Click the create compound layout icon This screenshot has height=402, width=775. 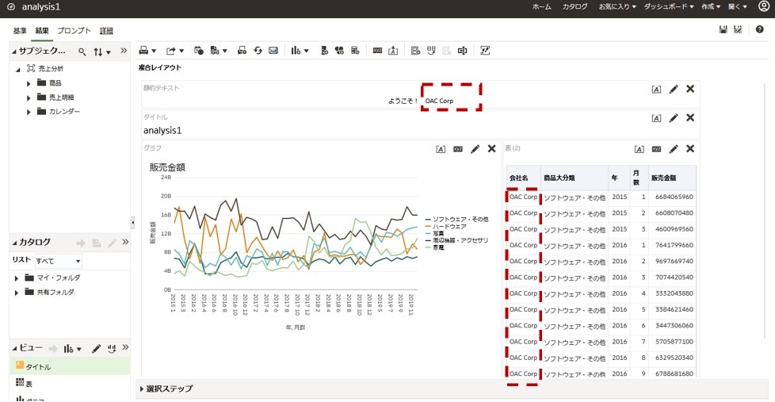coord(416,51)
